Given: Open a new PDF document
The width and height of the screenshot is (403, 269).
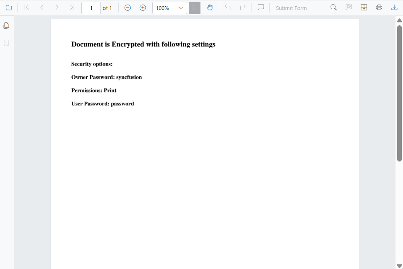Looking at the screenshot, I should [9, 7].
